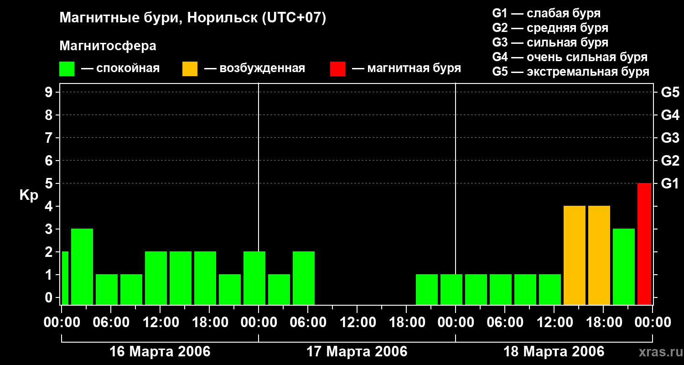
Task: Click the red 'магнитная буря' legend swatch
Action: (x=337, y=69)
